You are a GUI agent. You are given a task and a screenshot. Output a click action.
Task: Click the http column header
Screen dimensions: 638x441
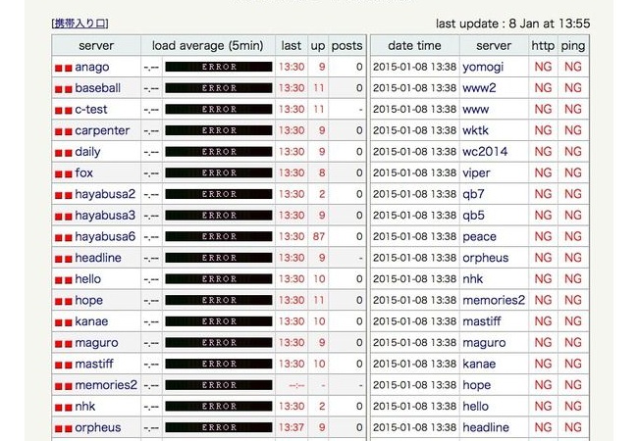click(543, 45)
